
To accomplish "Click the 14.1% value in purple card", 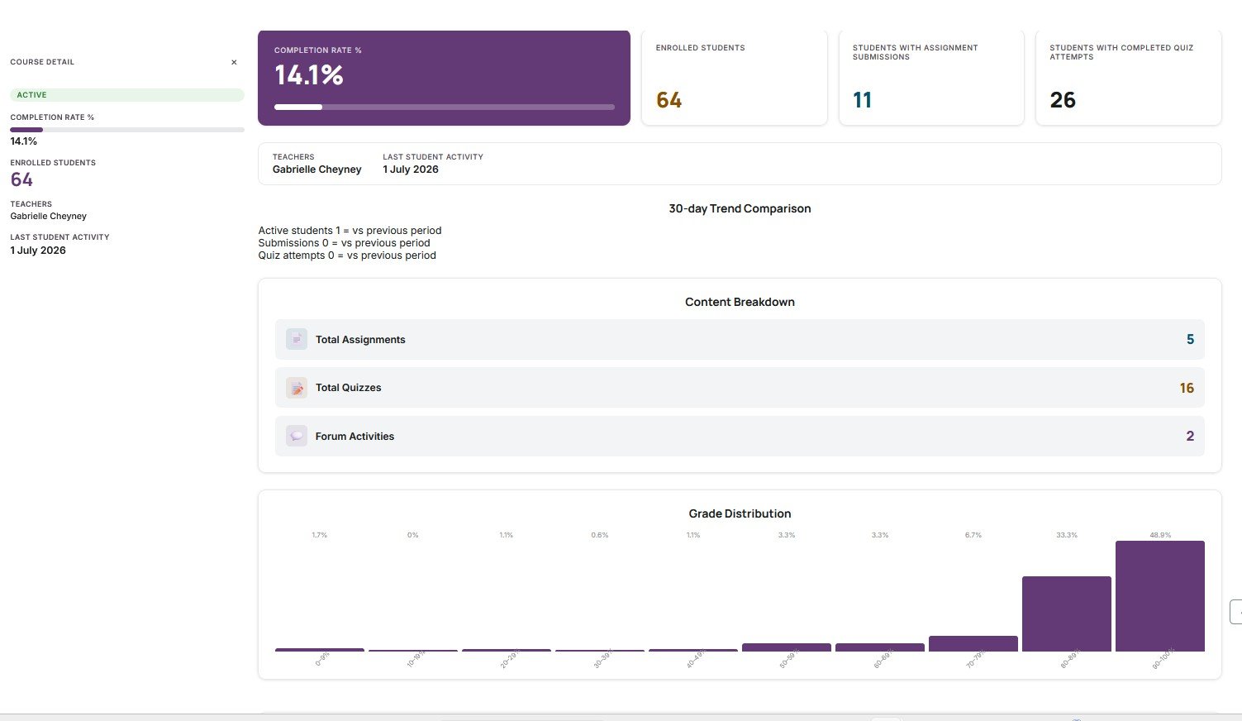I will pyautogui.click(x=309, y=75).
